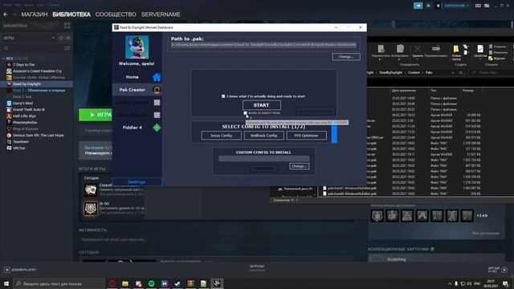Open the Windows Start menu
514x289 pixels.
[x=6, y=283]
